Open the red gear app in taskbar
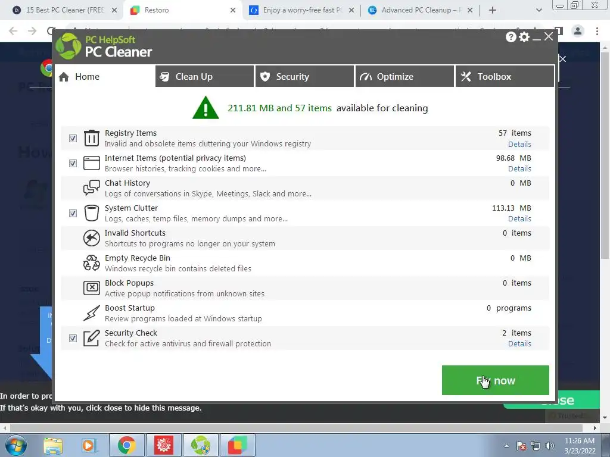 163,445
